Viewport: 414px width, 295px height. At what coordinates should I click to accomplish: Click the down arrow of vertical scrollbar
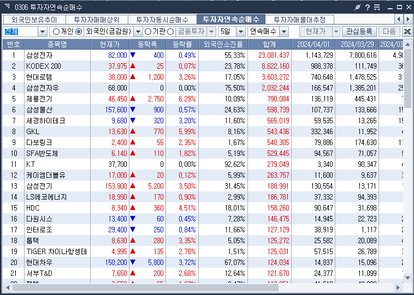point(407,278)
